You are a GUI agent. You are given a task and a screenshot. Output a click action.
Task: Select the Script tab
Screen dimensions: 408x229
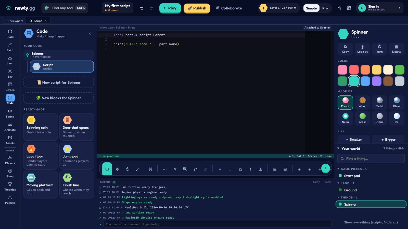(x=38, y=21)
